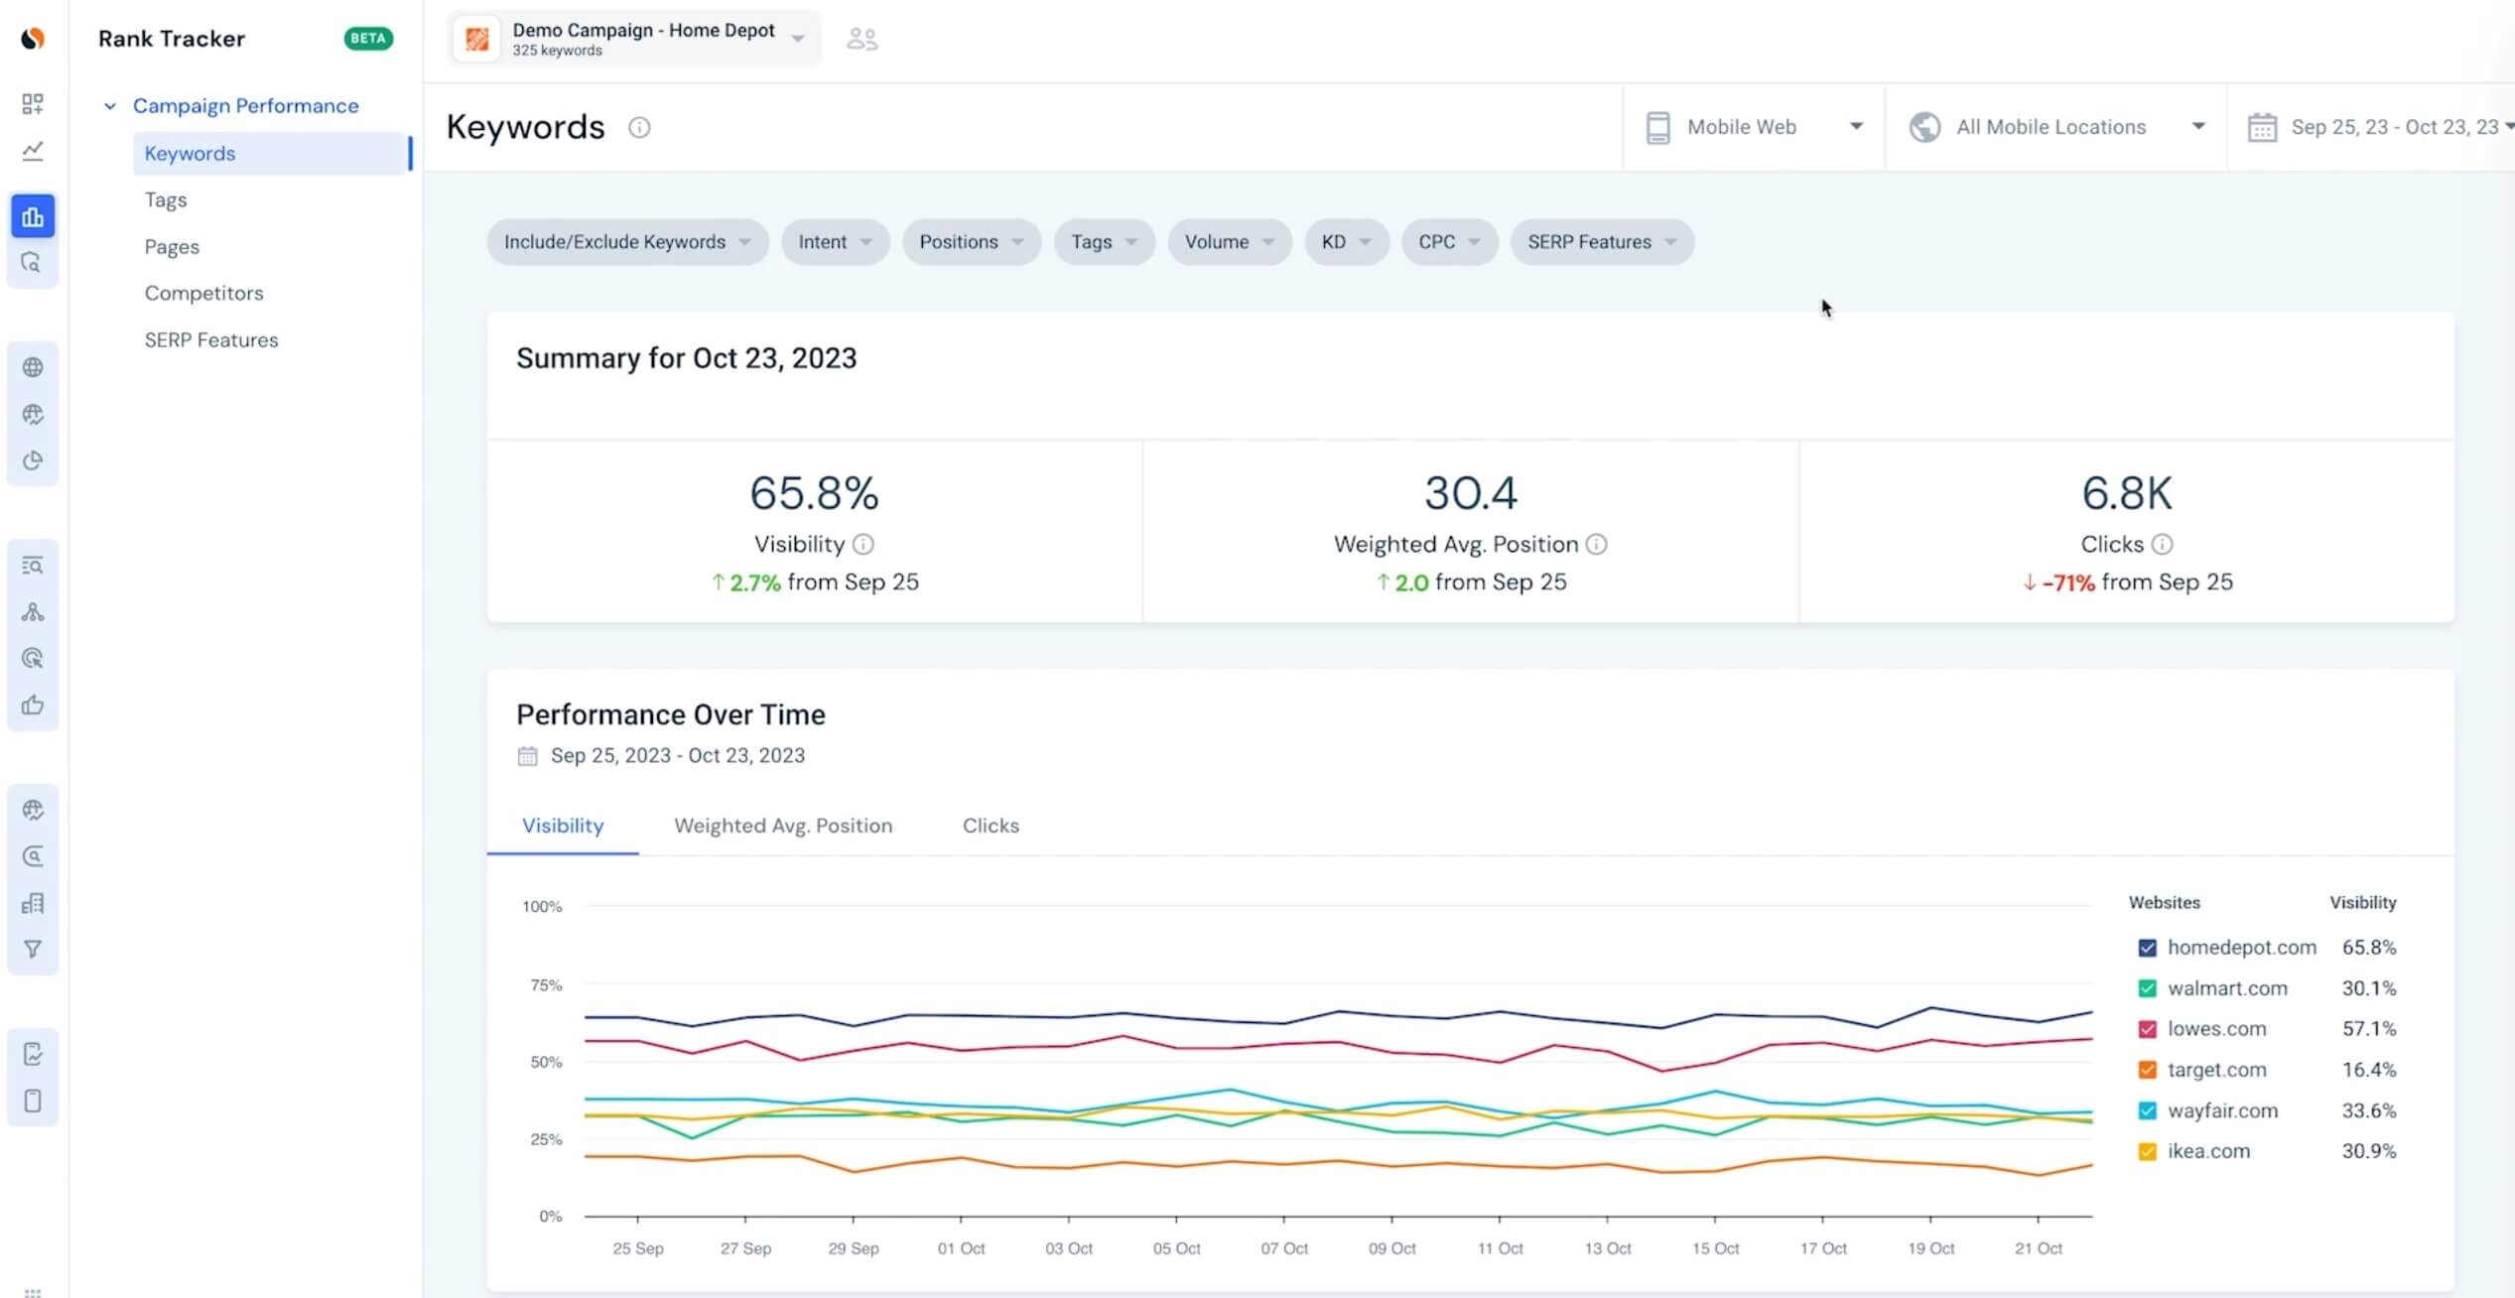Viewport: 2515px width, 1298px height.
Task: Click the network nodes icon in sidebar
Action: pos(33,612)
